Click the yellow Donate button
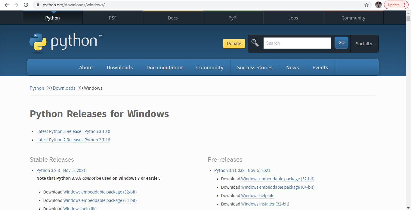This screenshot has width=411, height=210. tap(234, 43)
